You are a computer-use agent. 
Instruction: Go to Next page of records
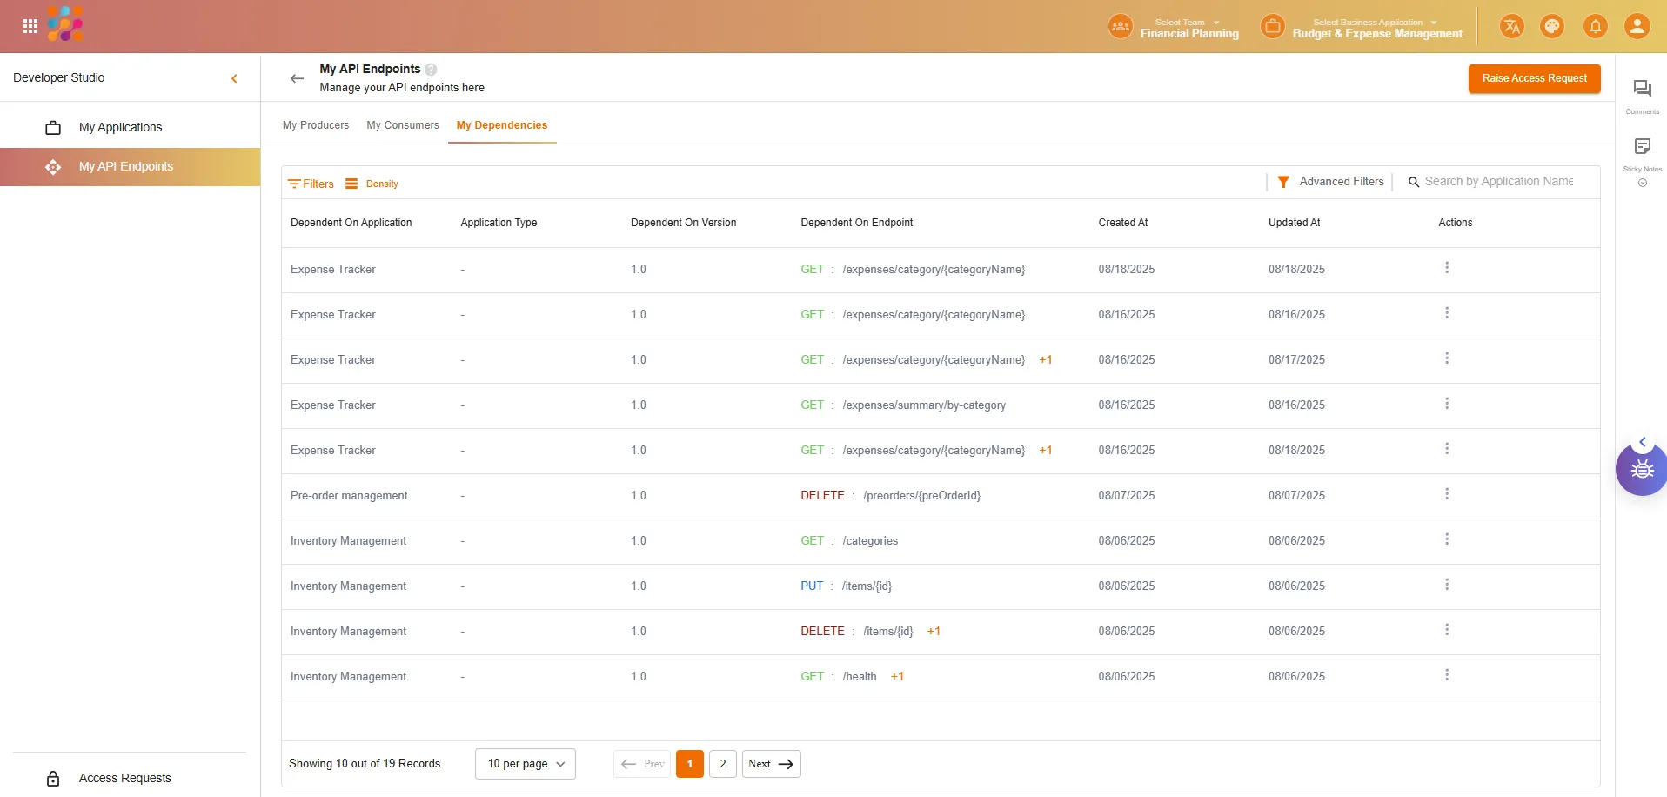[771, 764]
